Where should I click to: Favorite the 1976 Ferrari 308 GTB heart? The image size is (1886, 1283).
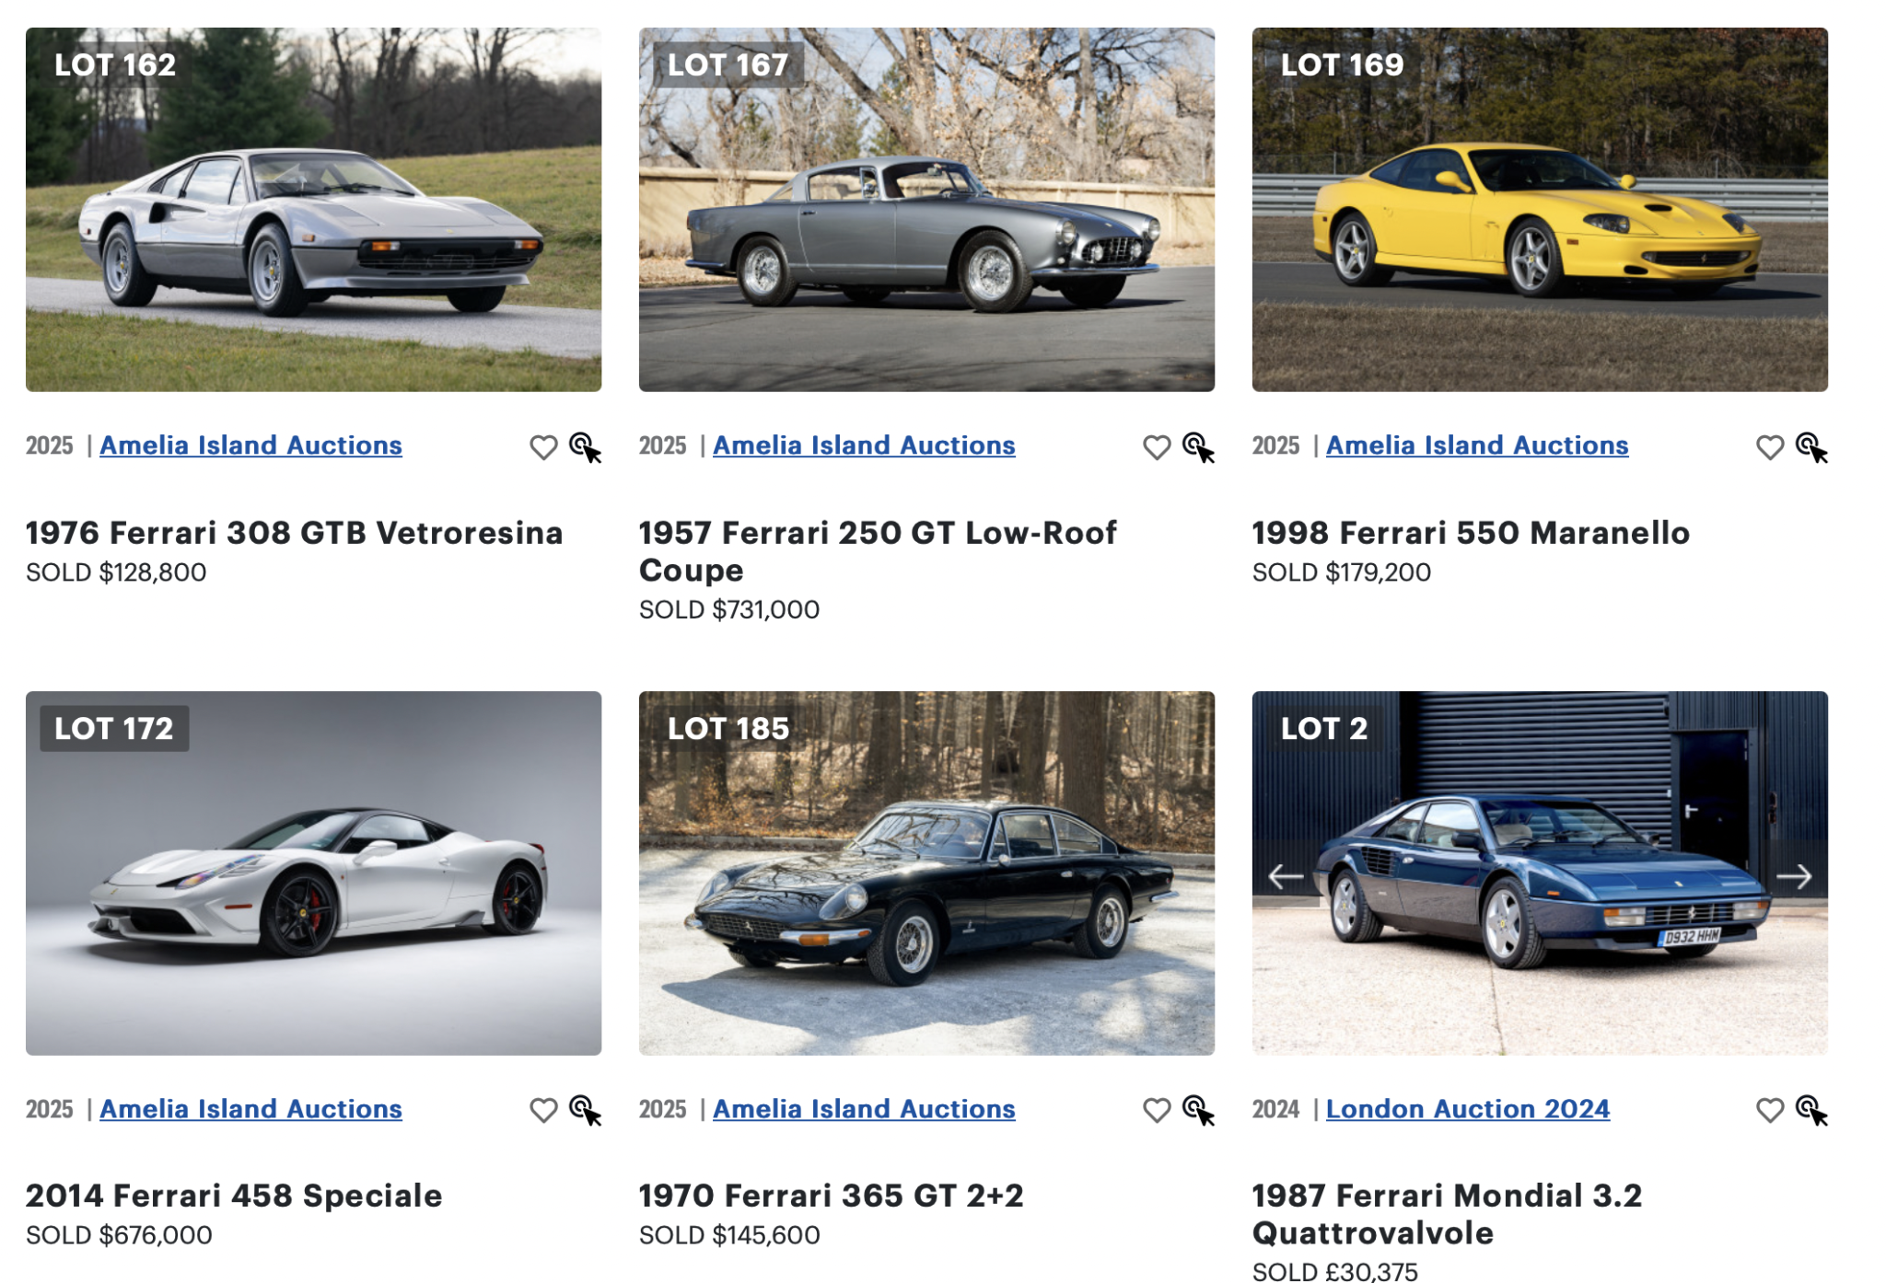click(543, 447)
